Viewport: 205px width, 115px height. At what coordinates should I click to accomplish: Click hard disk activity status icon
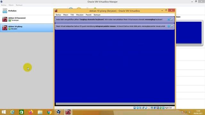(x=135, y=108)
